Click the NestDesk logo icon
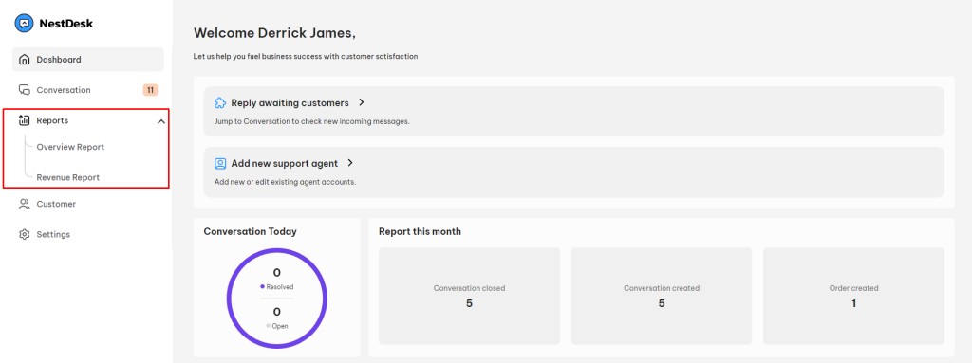The width and height of the screenshot is (972, 363). [x=24, y=24]
